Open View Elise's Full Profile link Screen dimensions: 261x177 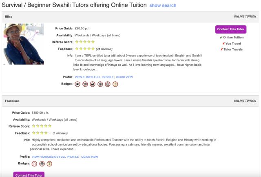[x=94, y=77]
